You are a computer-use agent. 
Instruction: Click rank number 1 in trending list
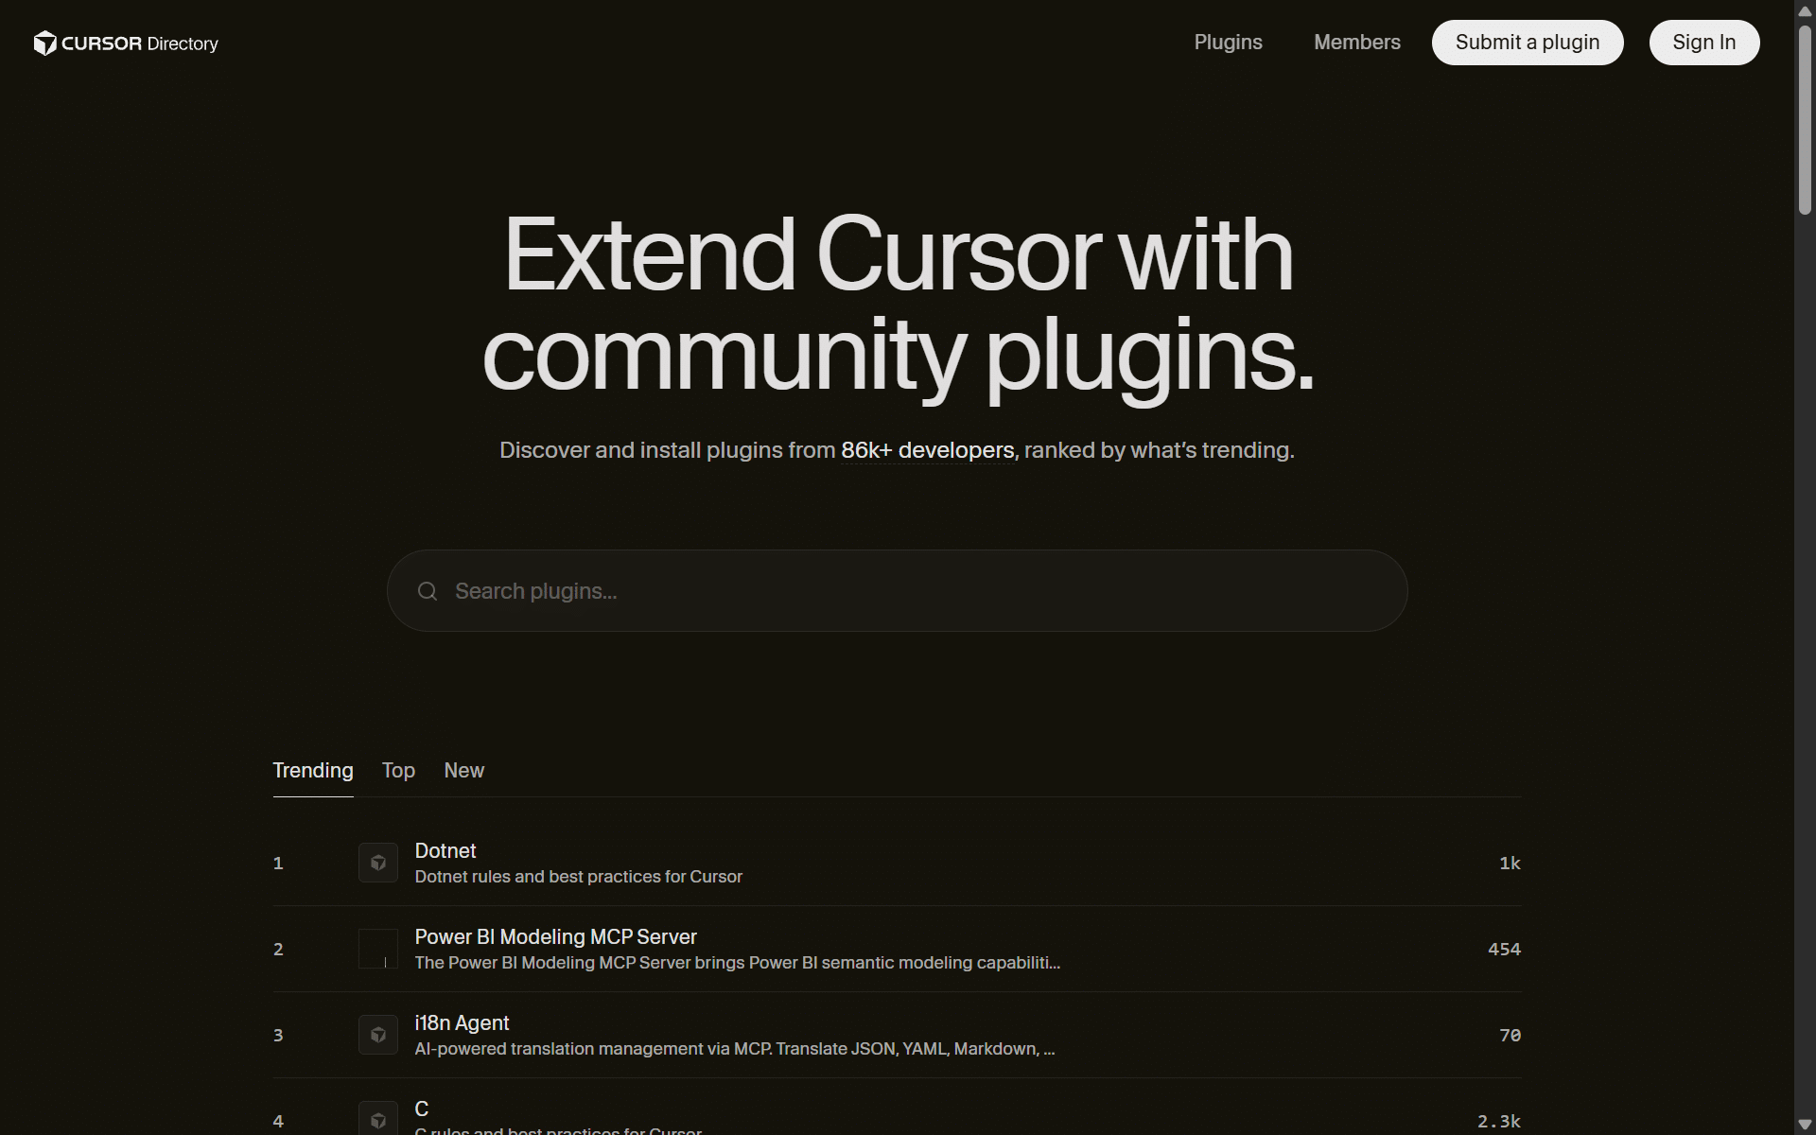pyautogui.click(x=278, y=863)
